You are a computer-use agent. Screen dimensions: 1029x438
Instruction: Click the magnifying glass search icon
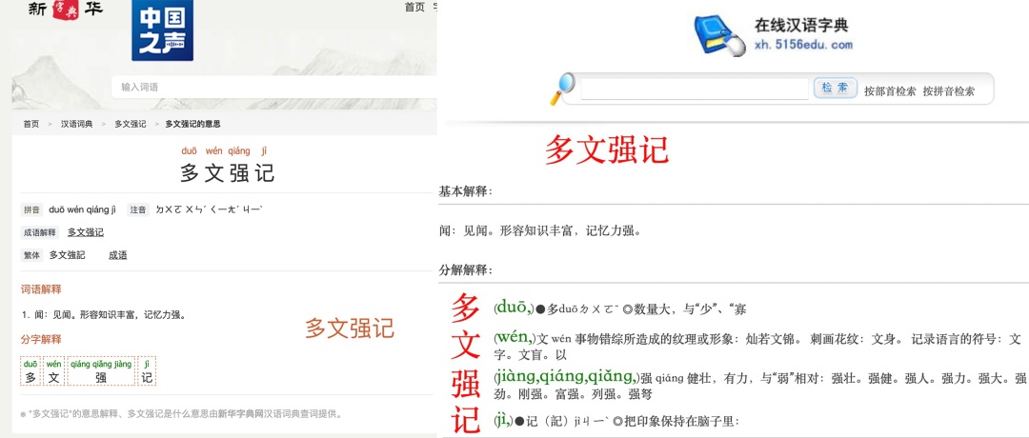tap(562, 90)
